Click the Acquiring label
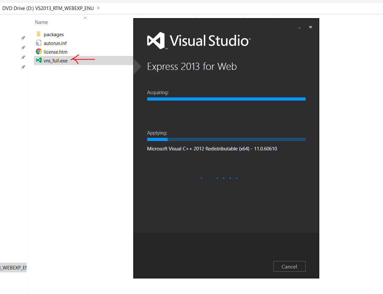The image size is (383, 294). pyautogui.click(x=158, y=93)
